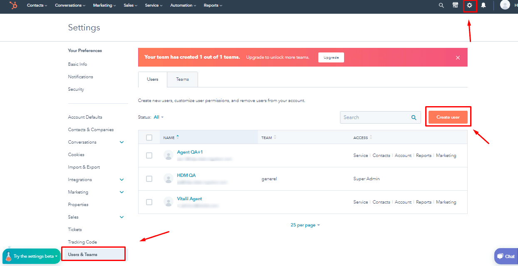Click the HubSpot sprocket logo
Viewport: 518px width, 266px height.
(14, 5)
